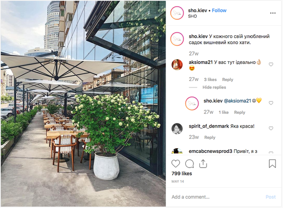Viewport: 283px width, 208px height.
Task: Open aksioma21's profile avatar
Action: click(x=177, y=64)
